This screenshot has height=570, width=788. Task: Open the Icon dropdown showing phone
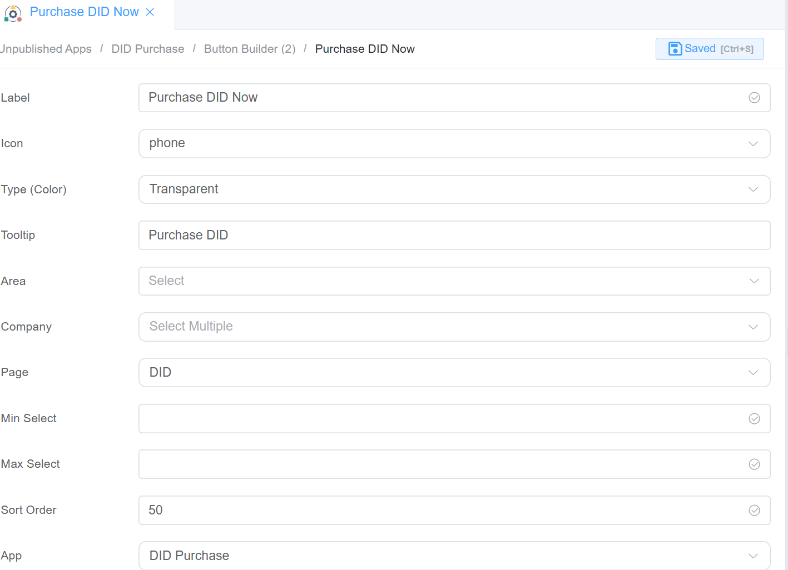(454, 144)
